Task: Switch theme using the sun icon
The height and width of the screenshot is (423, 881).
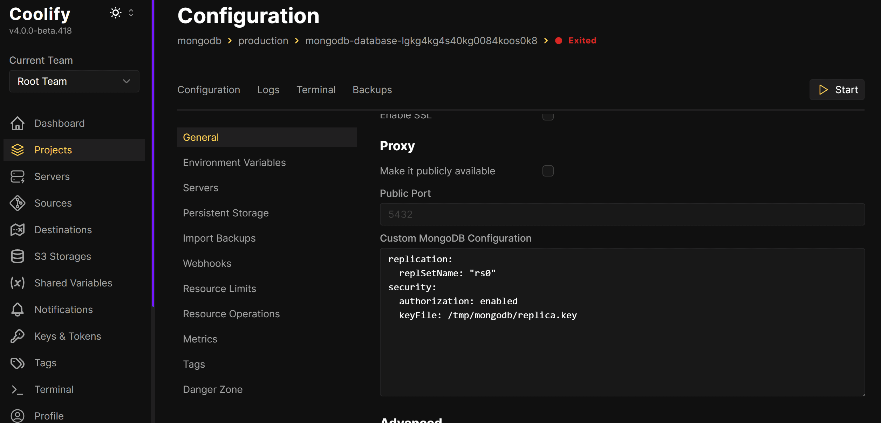Action: click(x=116, y=13)
